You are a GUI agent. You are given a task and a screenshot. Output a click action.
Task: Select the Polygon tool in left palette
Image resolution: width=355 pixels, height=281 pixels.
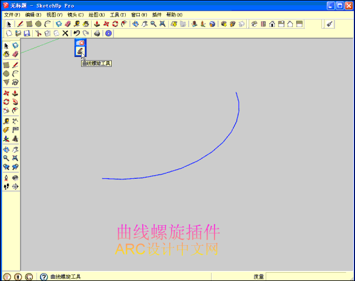pos(6,82)
